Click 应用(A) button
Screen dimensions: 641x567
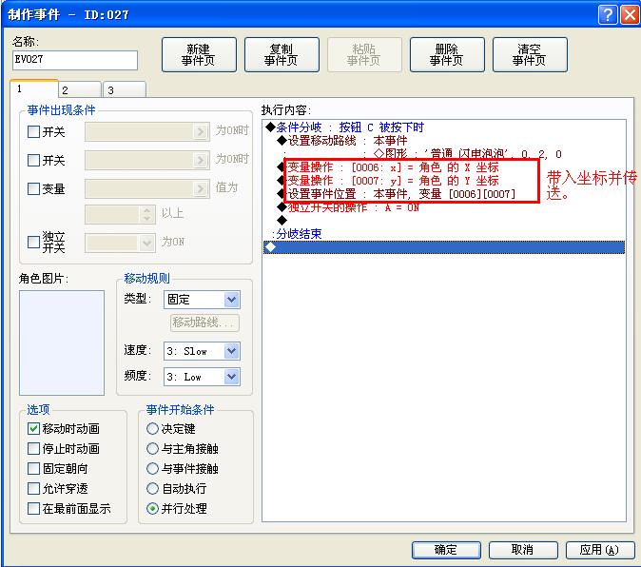(x=600, y=550)
